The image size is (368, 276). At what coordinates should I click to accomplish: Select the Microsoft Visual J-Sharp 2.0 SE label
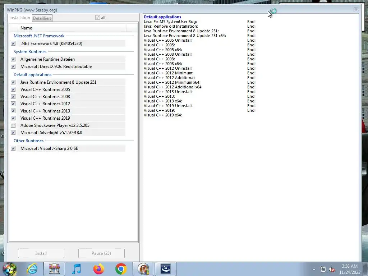tap(49, 148)
